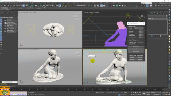The image size is (171, 96).
Task: Activate the Unlink Selection tool
Action: pos(11,6)
